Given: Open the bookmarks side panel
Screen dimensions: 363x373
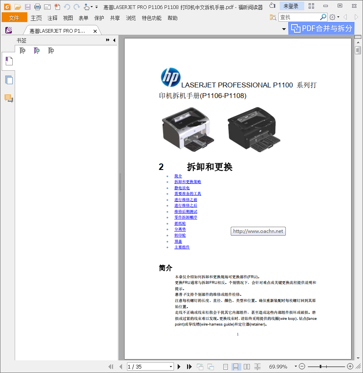Looking at the screenshot, I should point(9,61).
